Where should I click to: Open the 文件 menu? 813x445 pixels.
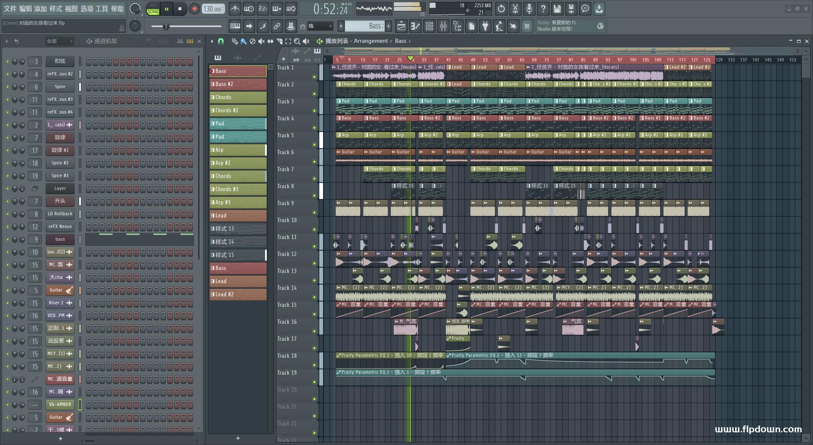(x=10, y=8)
